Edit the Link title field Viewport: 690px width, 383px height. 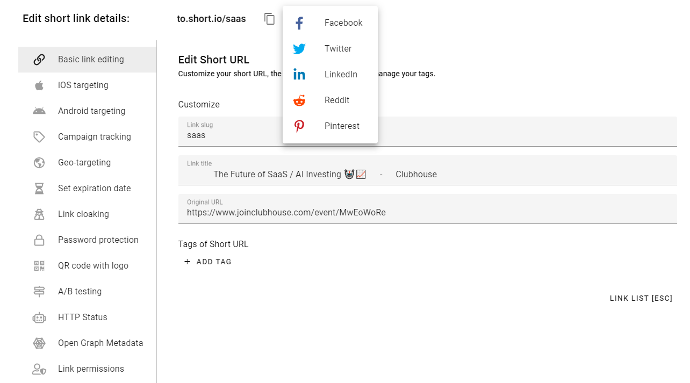[427, 175]
